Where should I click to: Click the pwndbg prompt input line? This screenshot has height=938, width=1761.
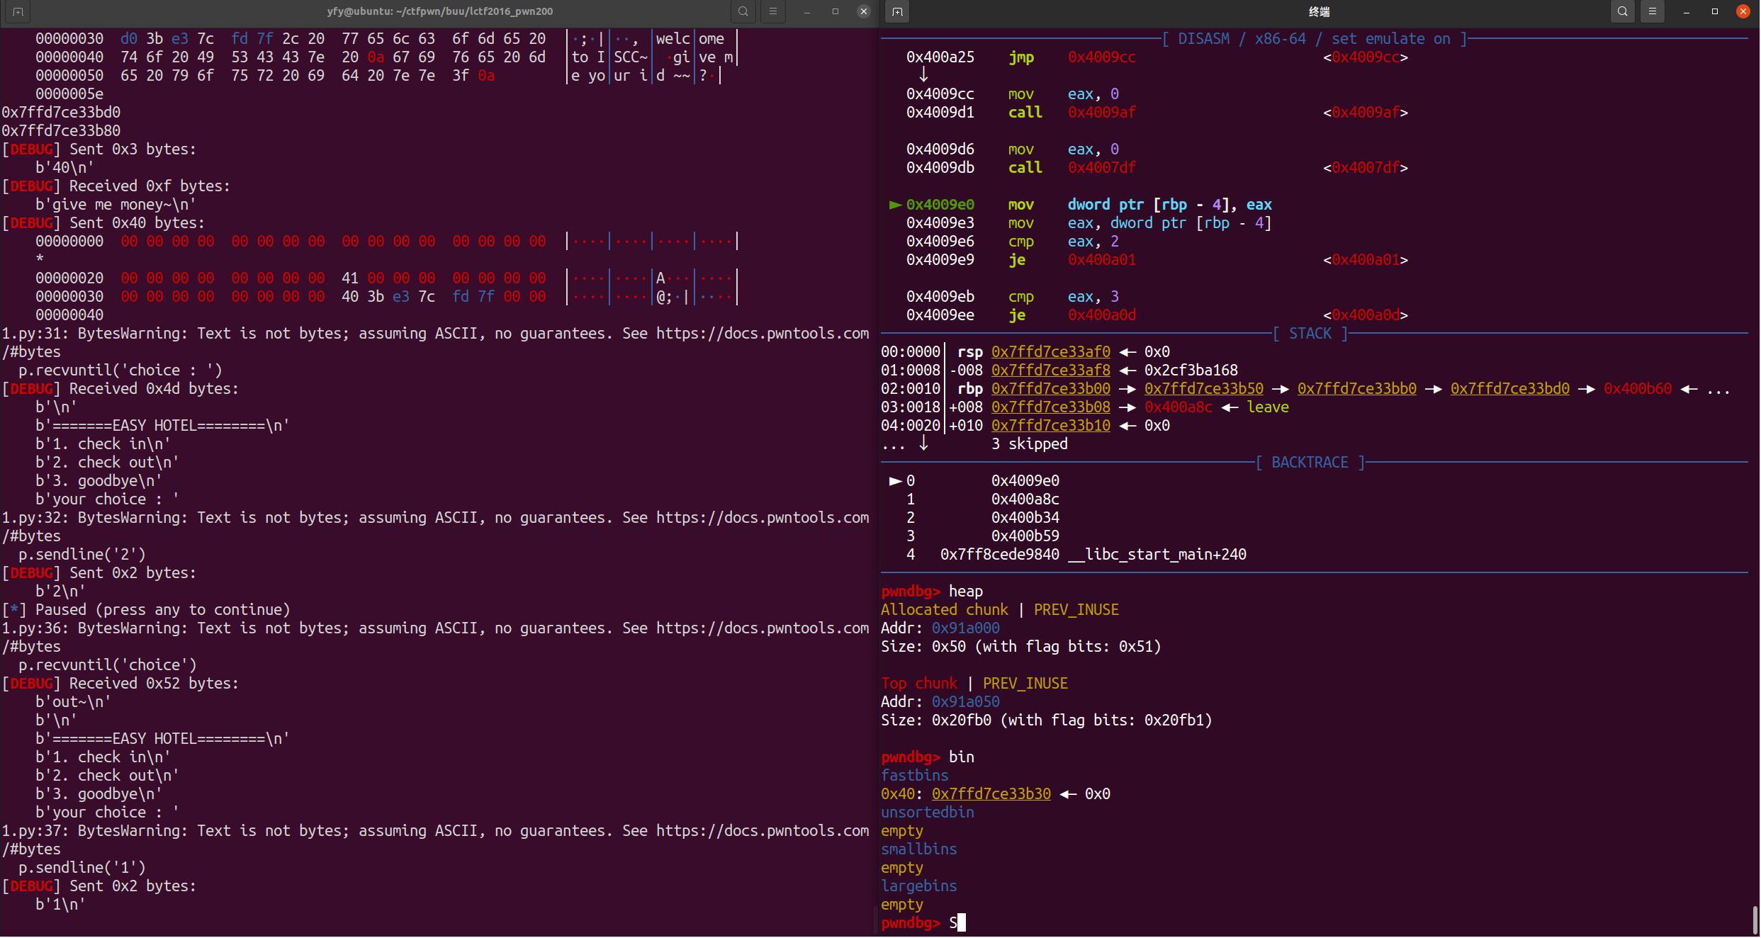point(1315,922)
